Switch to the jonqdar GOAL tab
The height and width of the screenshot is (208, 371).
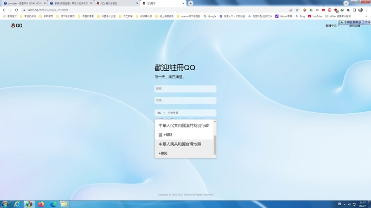point(25,3)
